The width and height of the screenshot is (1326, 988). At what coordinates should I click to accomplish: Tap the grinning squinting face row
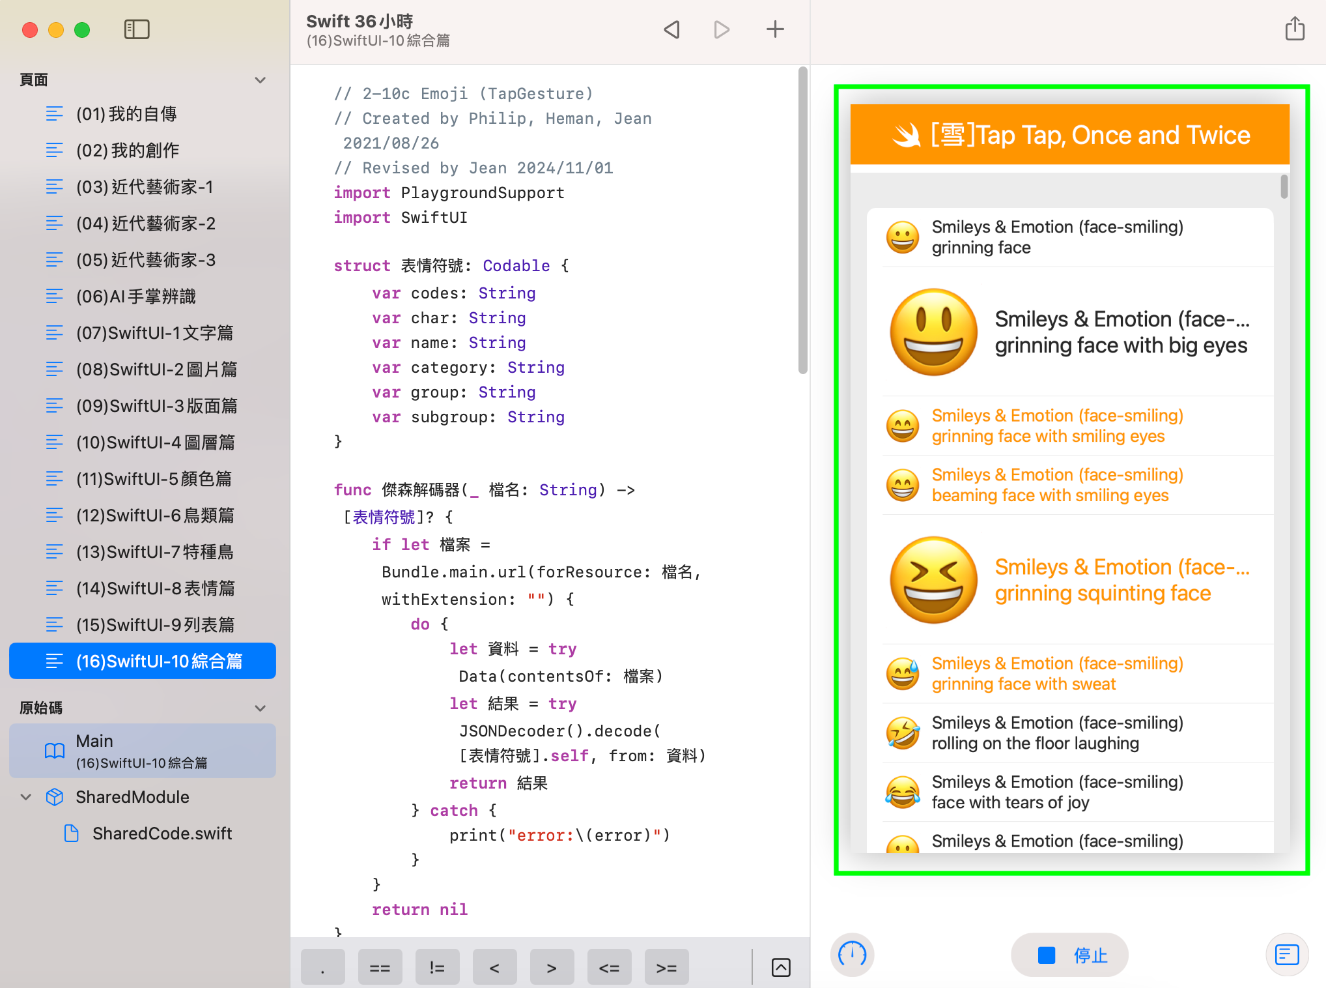[1068, 580]
